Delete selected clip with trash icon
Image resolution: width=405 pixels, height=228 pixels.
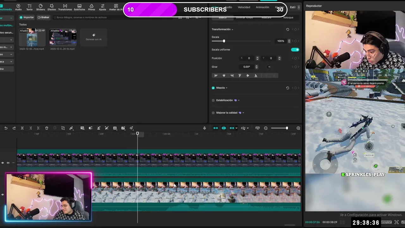click(x=47, y=128)
